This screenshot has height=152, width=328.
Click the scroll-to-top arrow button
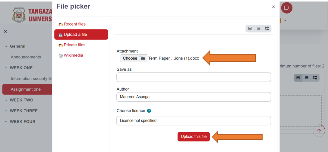[319, 131]
